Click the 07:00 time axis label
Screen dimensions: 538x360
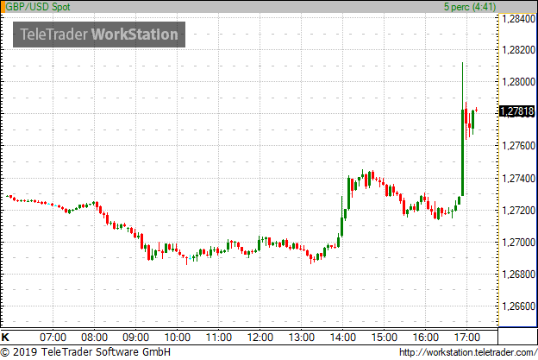click(x=53, y=338)
